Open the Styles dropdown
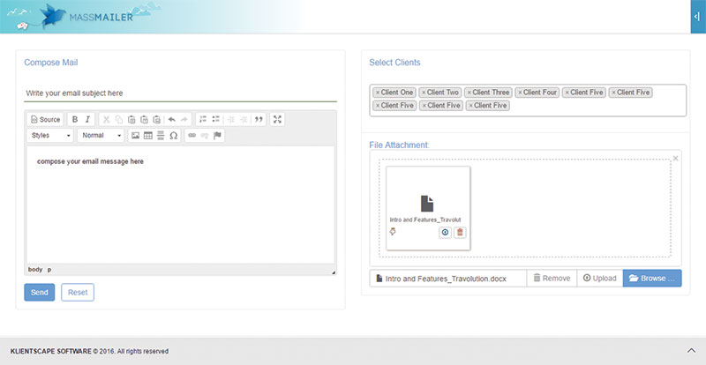 49,136
